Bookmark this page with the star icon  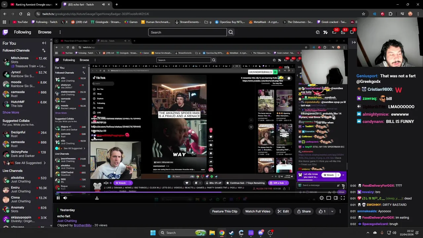[364, 14]
